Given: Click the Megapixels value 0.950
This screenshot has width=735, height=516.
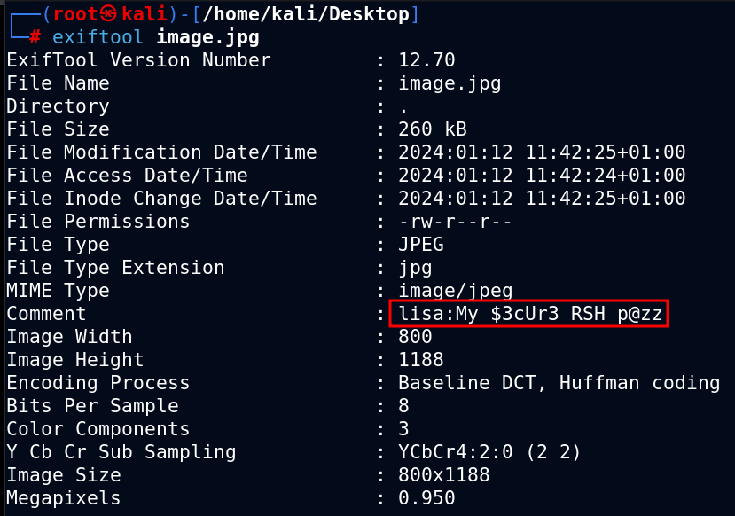Looking at the screenshot, I should [x=426, y=497].
